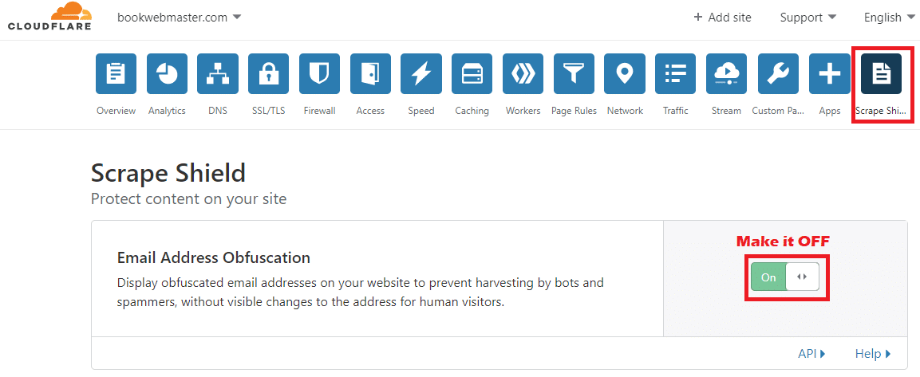Click the Overview tab label
Image resolution: width=920 pixels, height=377 pixels.
[x=116, y=111]
